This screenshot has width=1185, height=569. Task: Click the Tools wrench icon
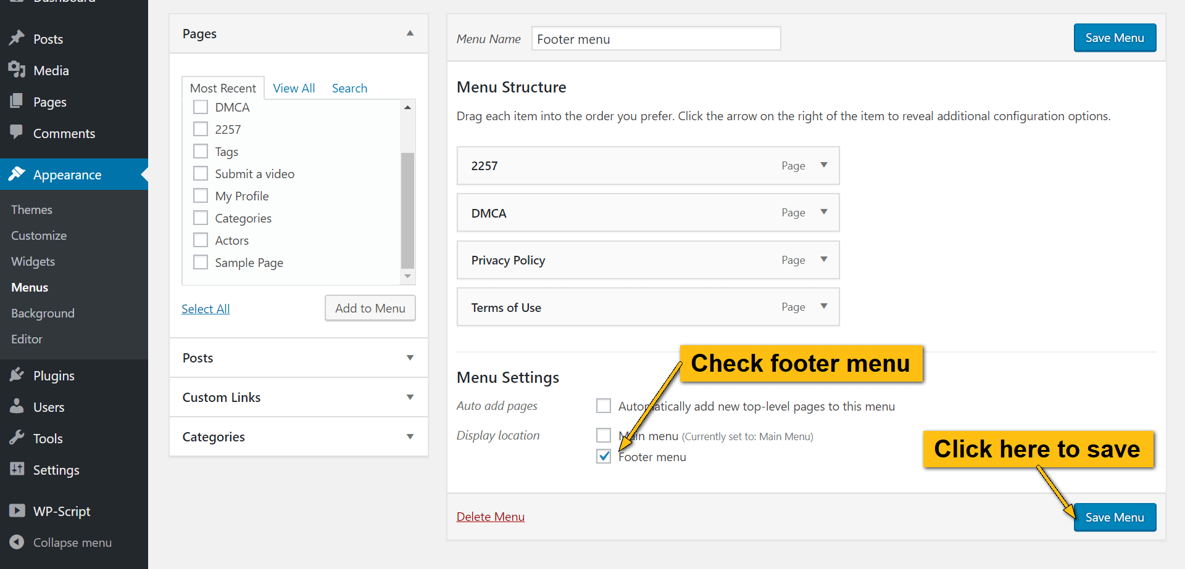pyautogui.click(x=17, y=438)
